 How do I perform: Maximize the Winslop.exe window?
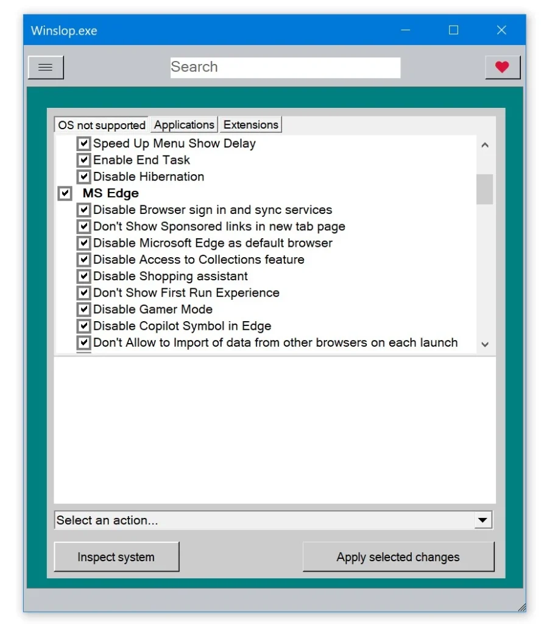tap(453, 30)
